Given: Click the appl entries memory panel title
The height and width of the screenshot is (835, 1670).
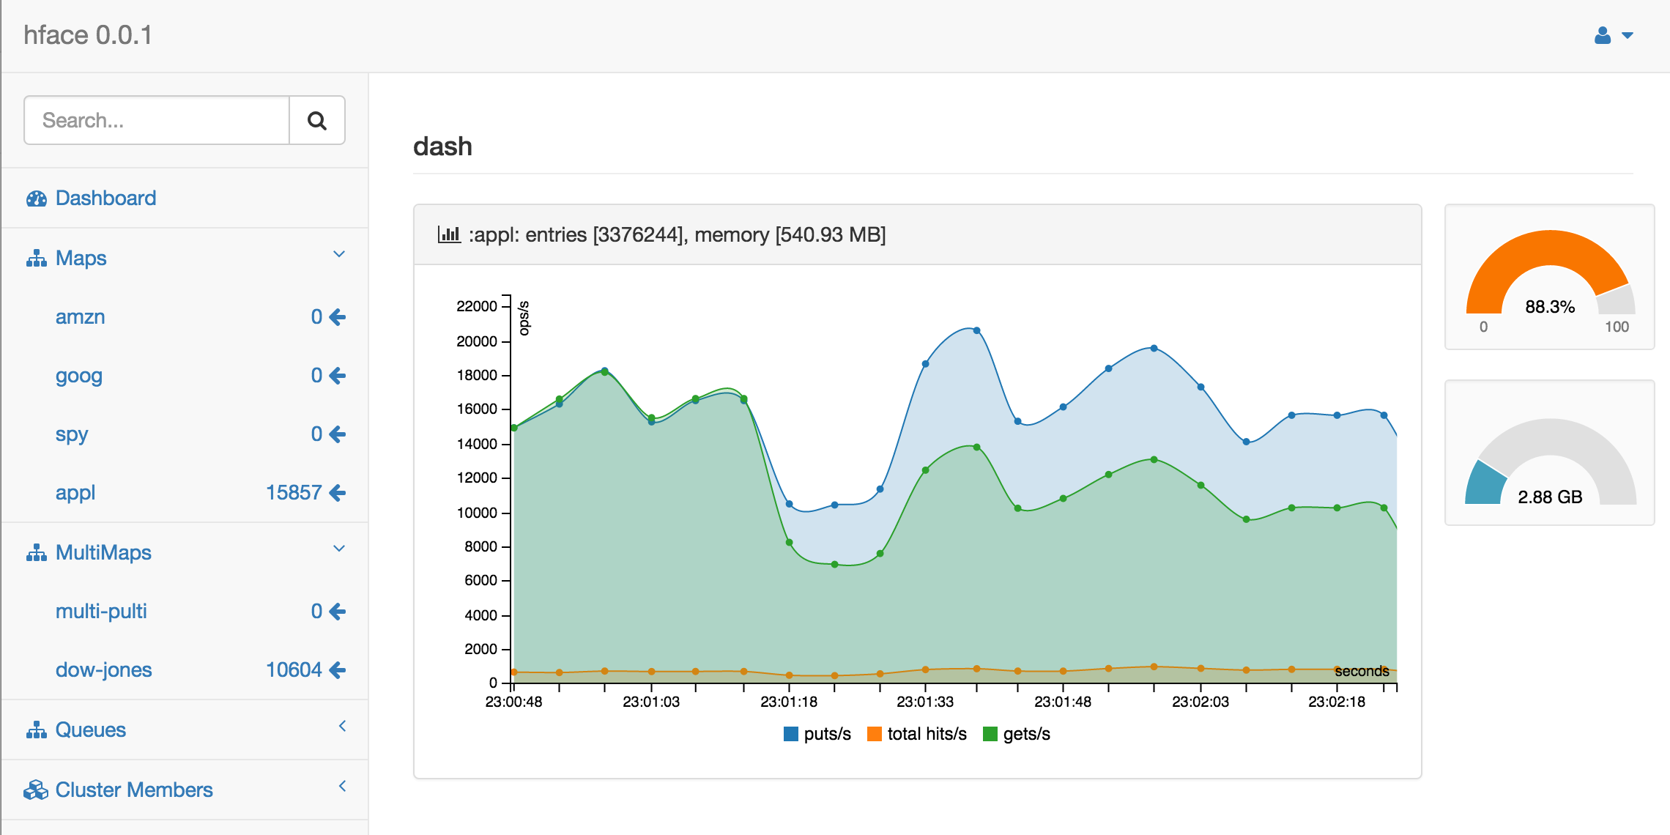Looking at the screenshot, I should coord(677,234).
